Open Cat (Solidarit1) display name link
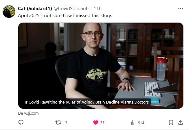Screen dimensions: 192x130 coord(35,9)
